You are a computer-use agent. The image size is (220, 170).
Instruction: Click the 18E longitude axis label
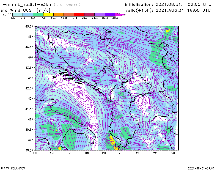tap(87, 153)
